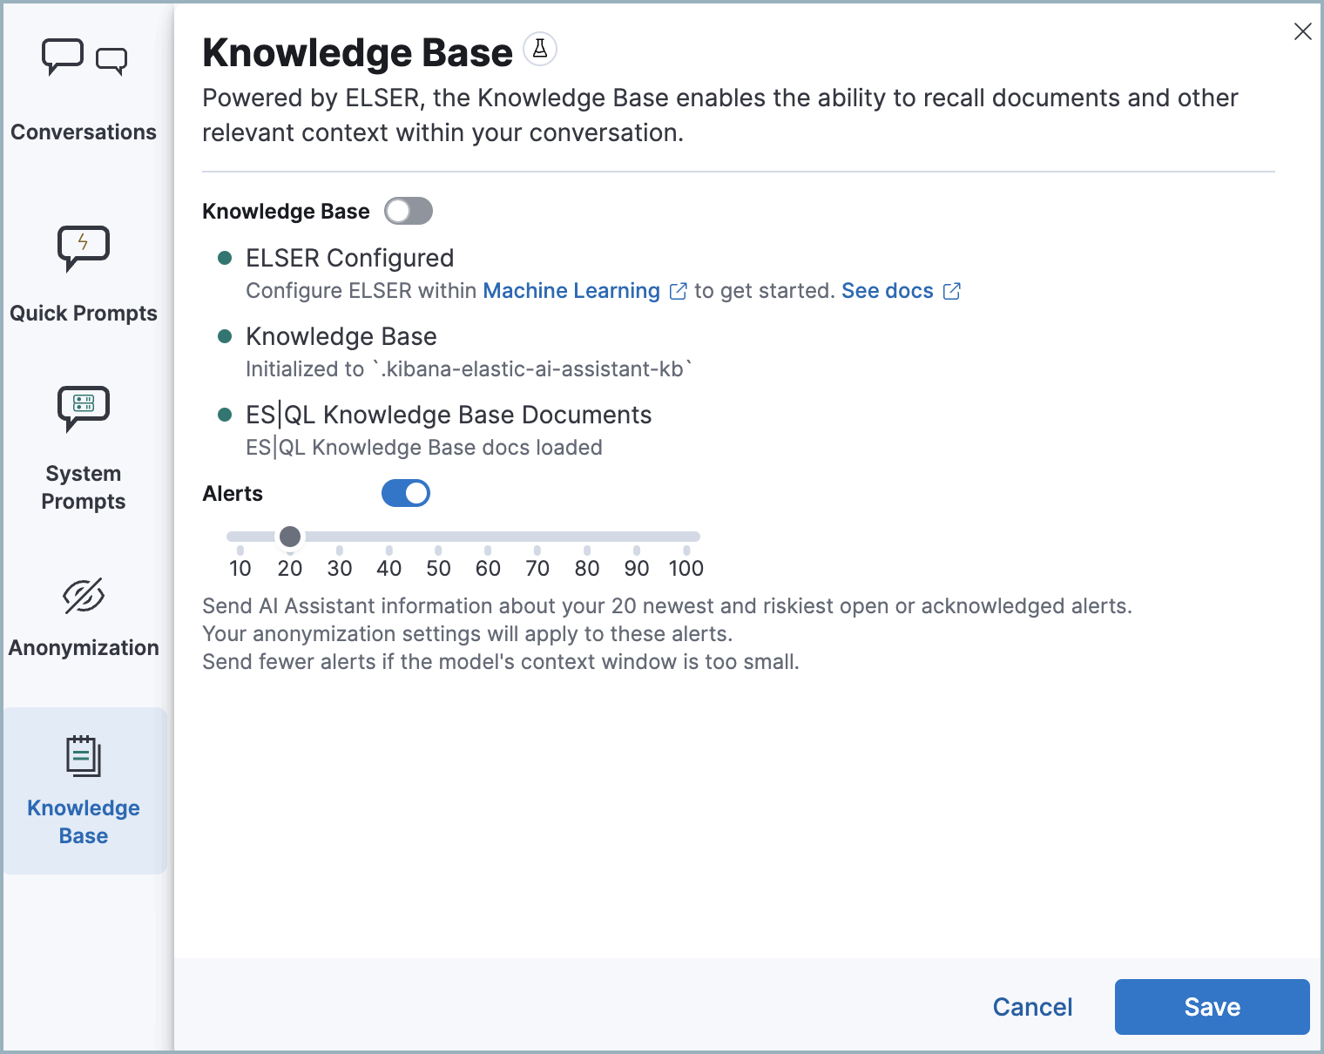Click the experimental beaker icon beside the title
The width and height of the screenshot is (1324, 1054).
(x=540, y=49)
